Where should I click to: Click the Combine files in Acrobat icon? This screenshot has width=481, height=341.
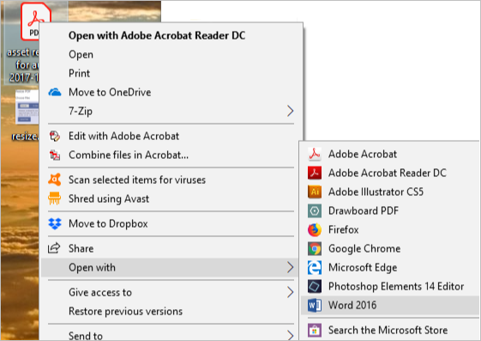[55, 155]
